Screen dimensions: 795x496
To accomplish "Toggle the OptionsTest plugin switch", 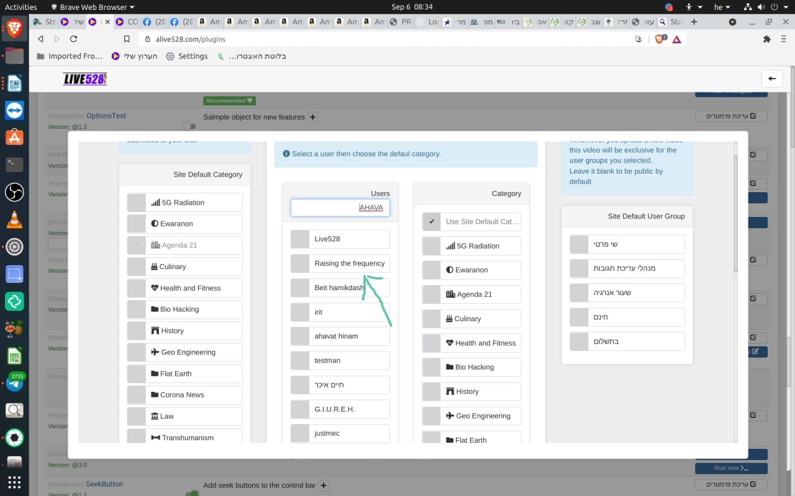I will [189, 126].
